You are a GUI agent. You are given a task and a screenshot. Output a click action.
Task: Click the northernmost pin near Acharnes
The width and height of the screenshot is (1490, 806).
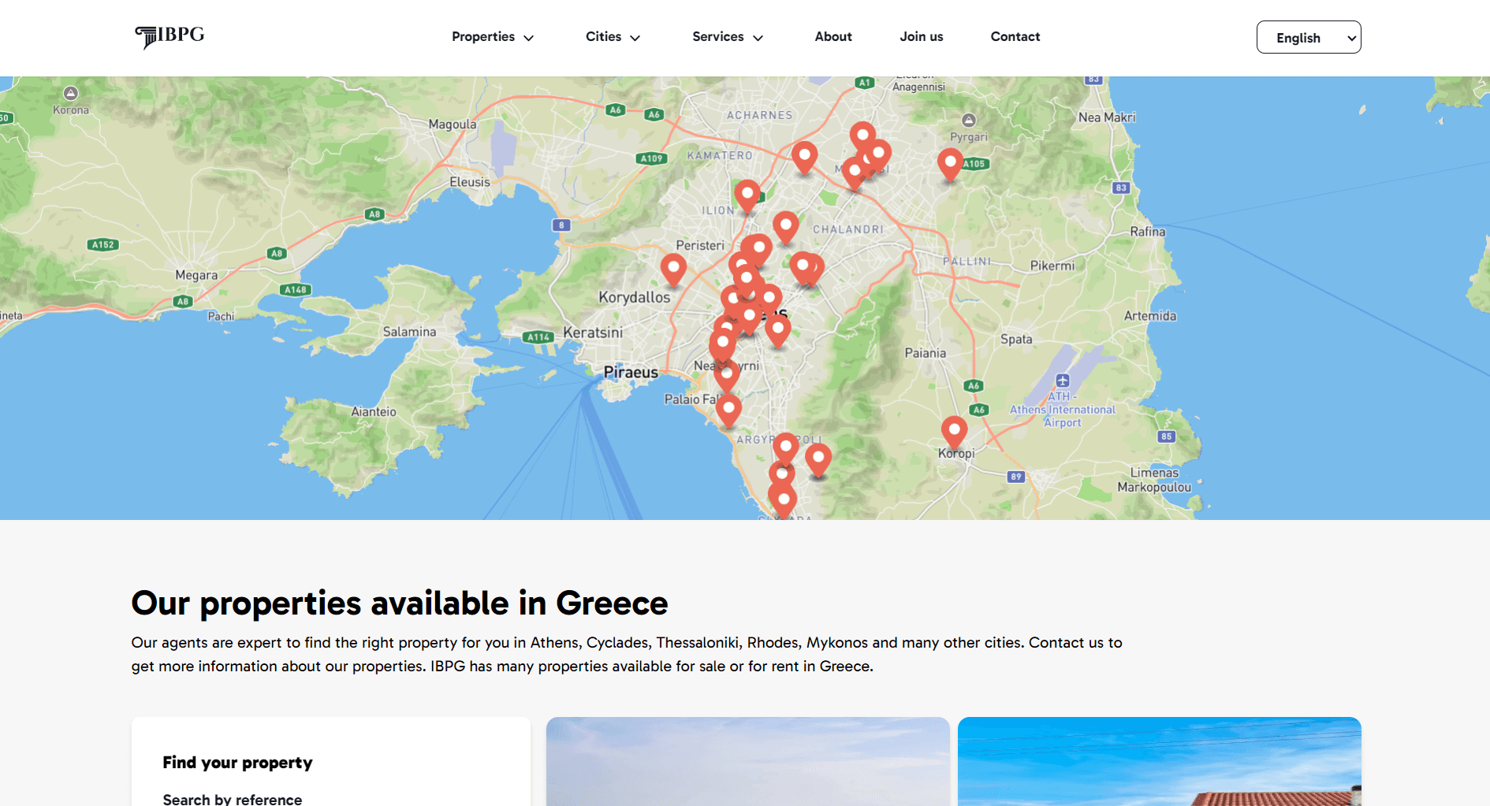click(862, 132)
